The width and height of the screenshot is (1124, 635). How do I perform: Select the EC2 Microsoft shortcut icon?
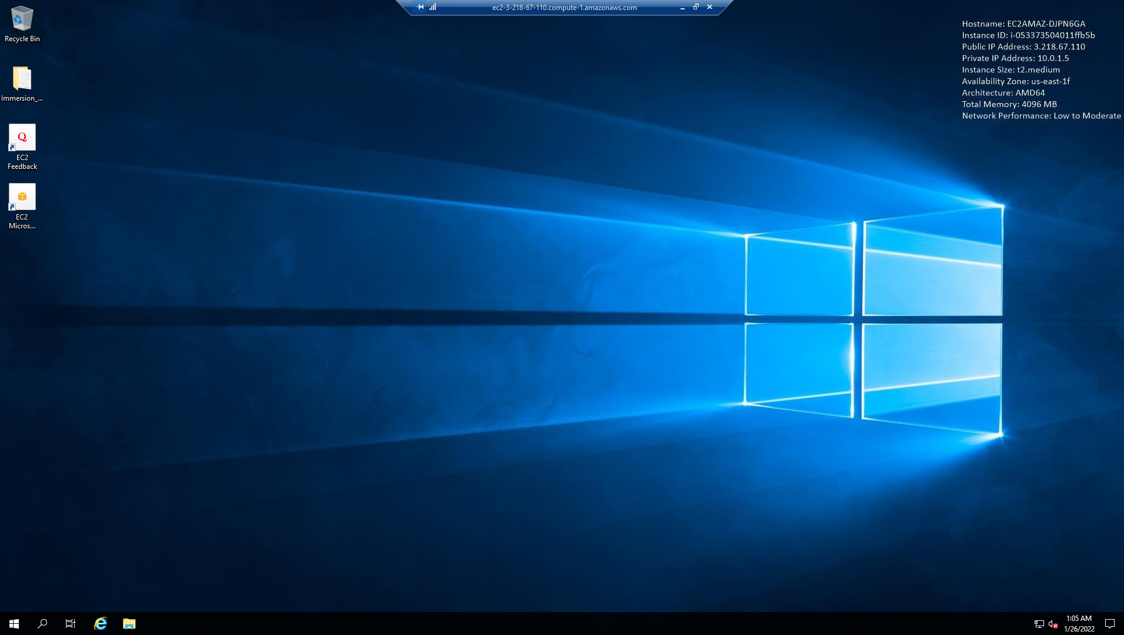coord(22,207)
